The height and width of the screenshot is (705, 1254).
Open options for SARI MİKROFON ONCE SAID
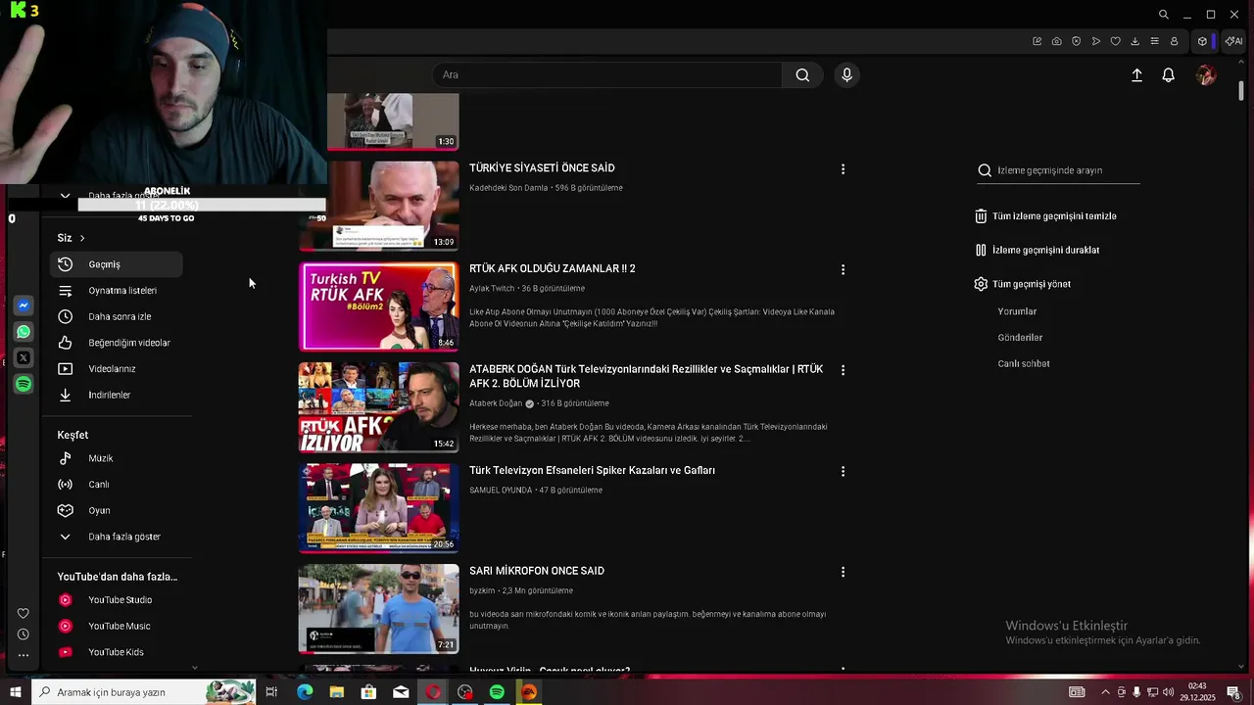click(843, 572)
